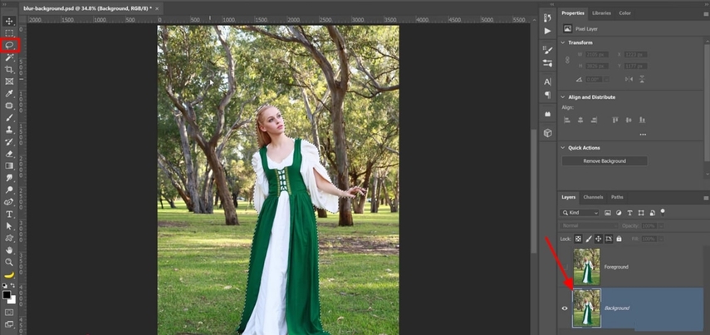Collapse the Transform section
710x335 pixels.
(x=563, y=42)
